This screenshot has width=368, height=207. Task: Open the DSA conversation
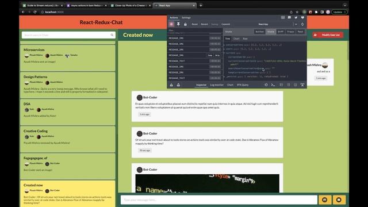click(x=68, y=112)
